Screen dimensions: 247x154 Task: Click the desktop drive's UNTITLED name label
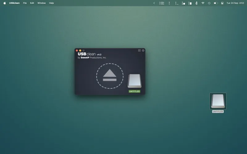pyautogui.click(x=218, y=111)
